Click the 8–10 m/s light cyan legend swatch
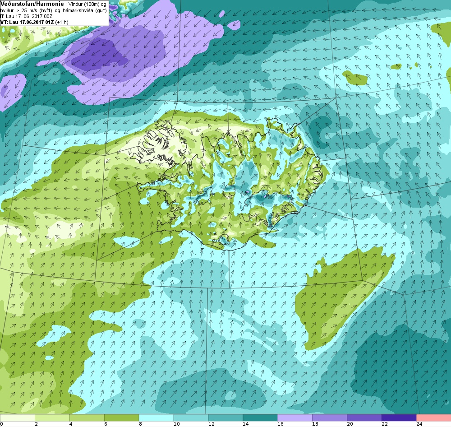Screen dimensions: 451x427 point(156,418)
